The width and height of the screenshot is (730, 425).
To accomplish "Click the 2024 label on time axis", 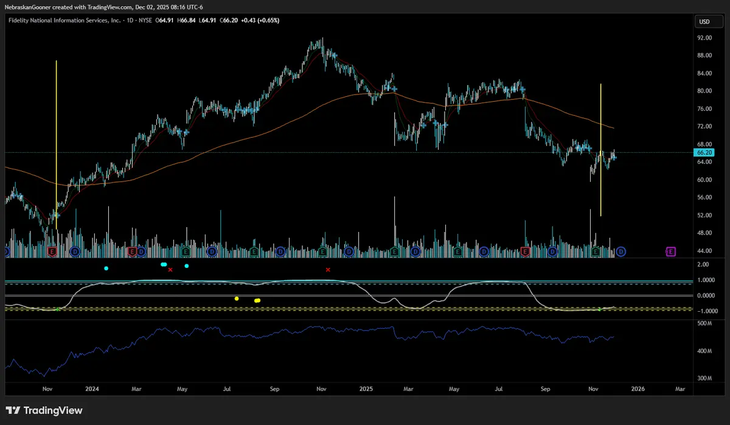I will point(92,388).
